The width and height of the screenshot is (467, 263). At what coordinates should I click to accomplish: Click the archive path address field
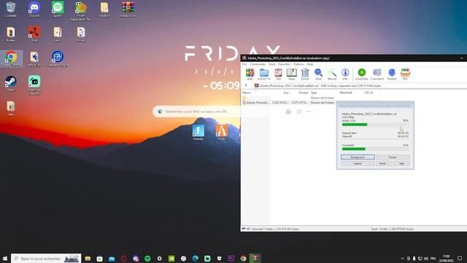[360, 86]
